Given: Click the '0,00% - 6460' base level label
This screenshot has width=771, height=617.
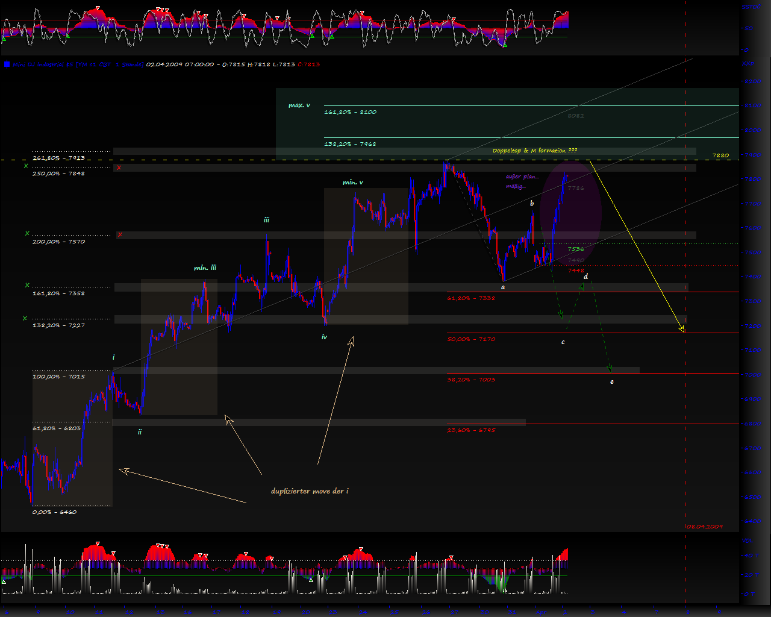Looking at the screenshot, I should point(55,512).
